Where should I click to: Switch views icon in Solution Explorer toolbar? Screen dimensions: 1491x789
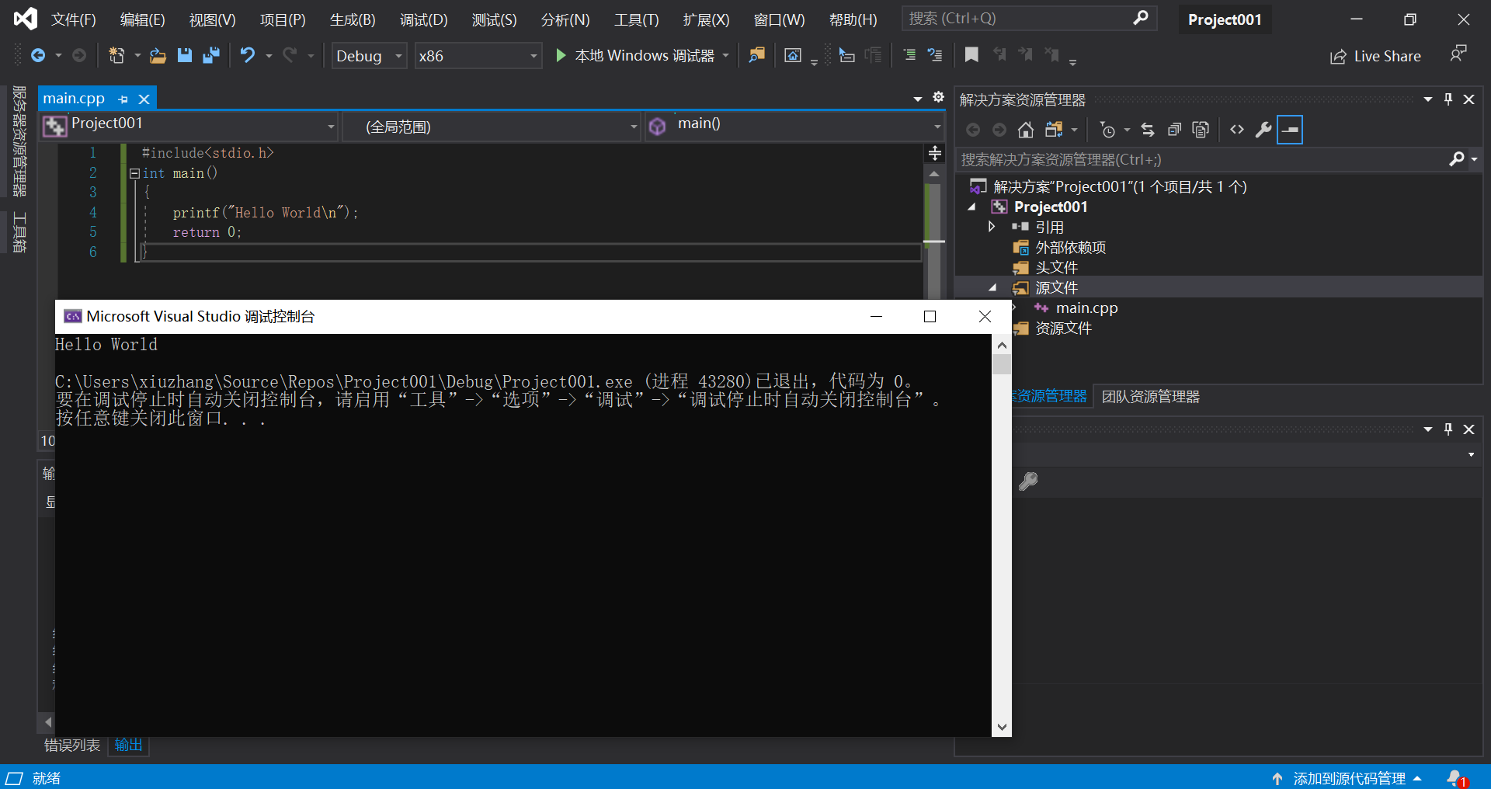click(x=1054, y=130)
